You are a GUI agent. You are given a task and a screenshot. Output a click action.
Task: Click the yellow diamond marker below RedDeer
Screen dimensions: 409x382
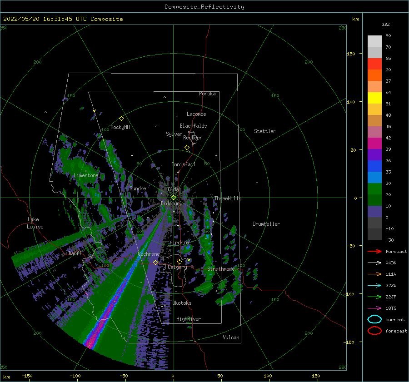(187, 148)
